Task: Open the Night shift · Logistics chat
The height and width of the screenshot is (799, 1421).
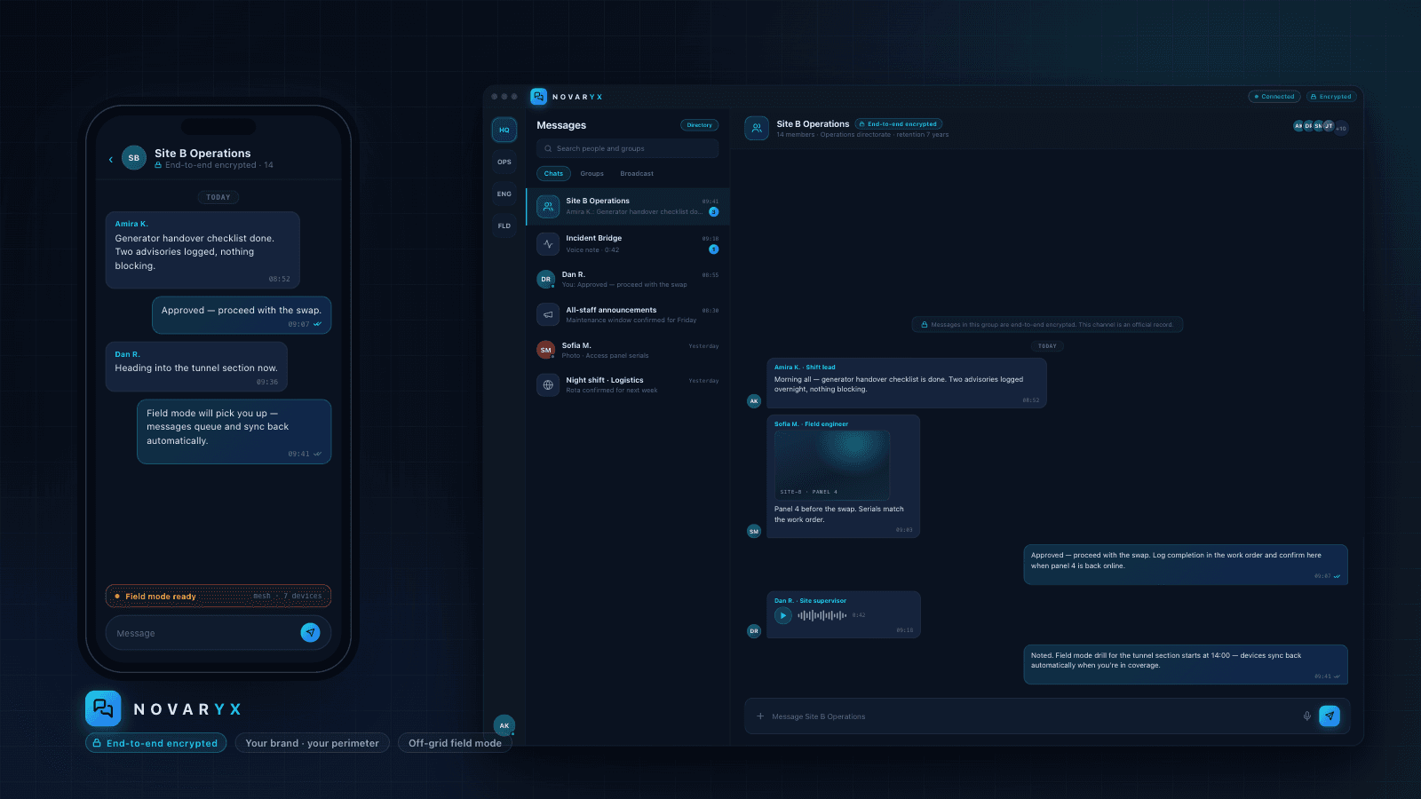Action: [628, 384]
